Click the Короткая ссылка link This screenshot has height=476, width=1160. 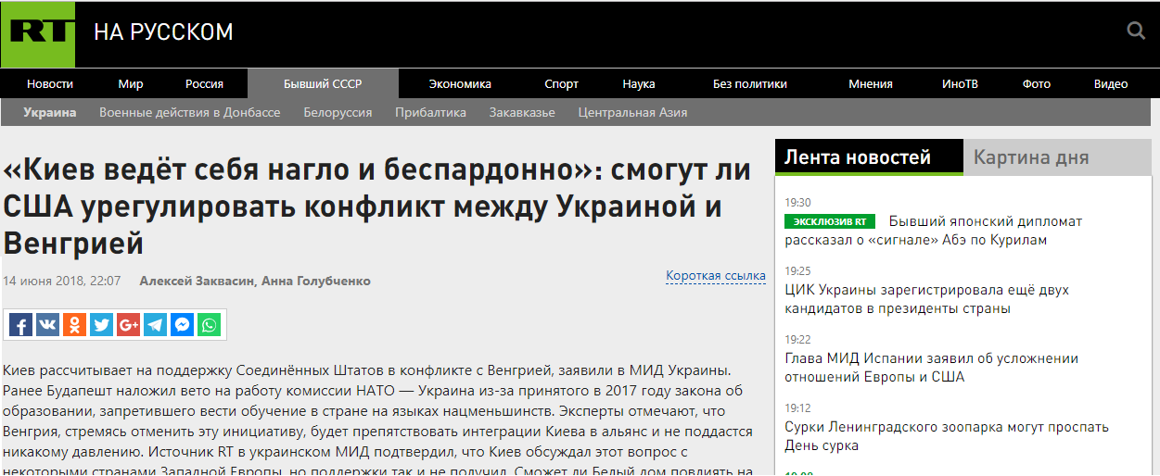coord(716,276)
